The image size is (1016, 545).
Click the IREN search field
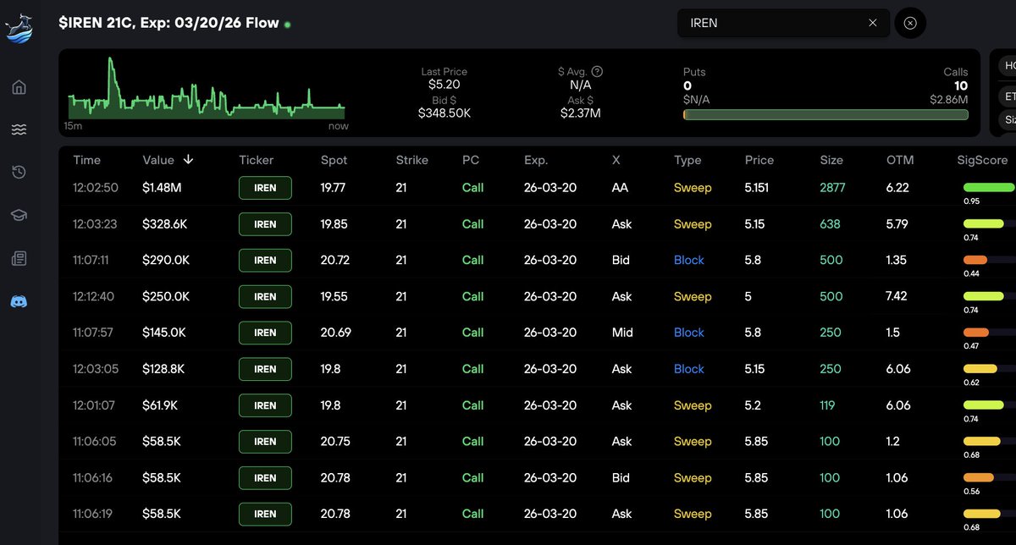coord(783,23)
